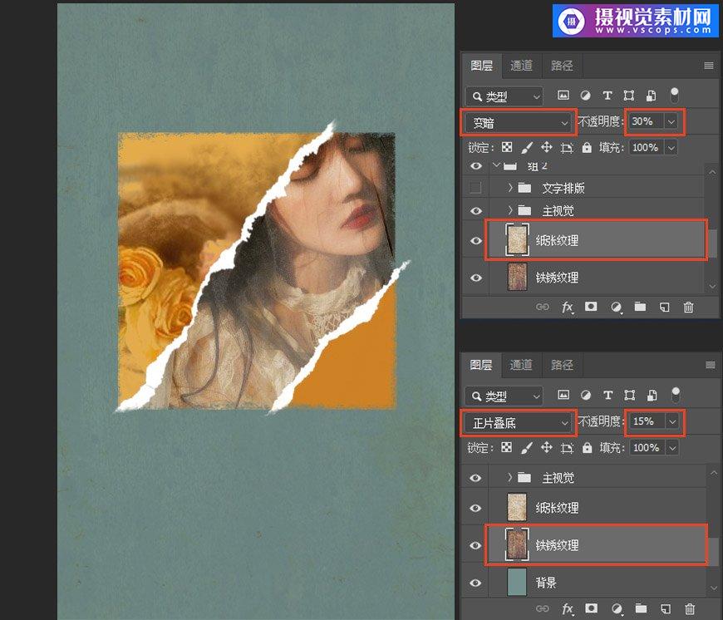This screenshot has width=723, height=620.
Task: Delete layer trash icon in lower panel
Action: [689, 609]
